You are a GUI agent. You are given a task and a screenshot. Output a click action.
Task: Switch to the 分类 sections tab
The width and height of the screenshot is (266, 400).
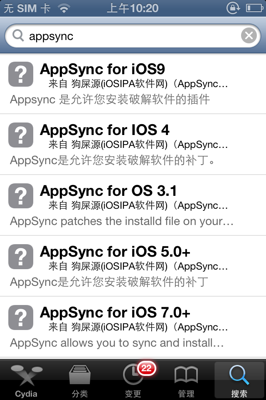point(80,380)
